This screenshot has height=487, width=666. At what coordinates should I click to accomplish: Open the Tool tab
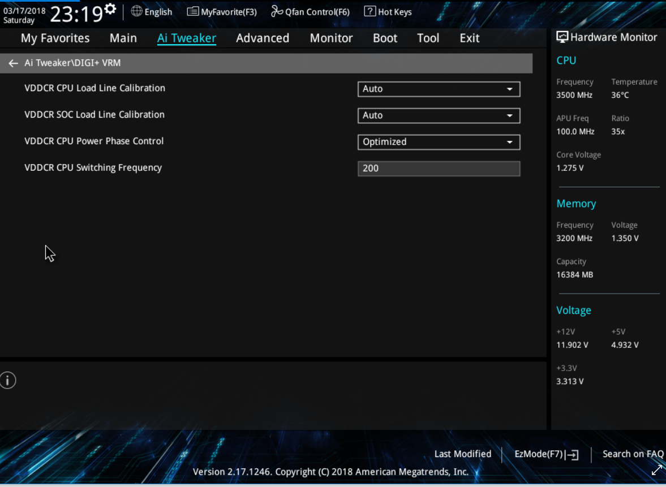428,38
